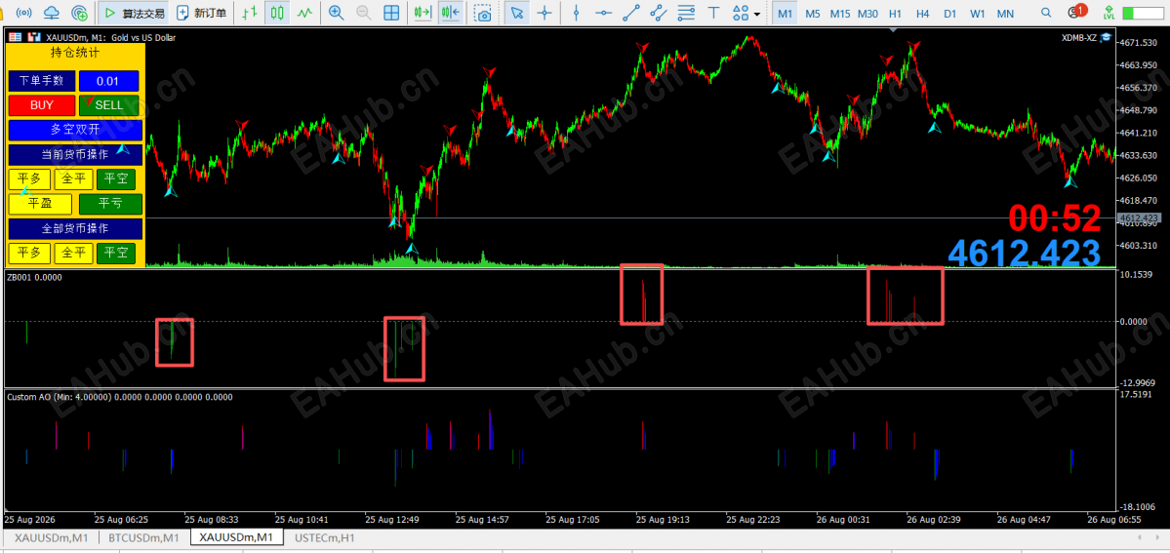1170x553 pixels.
Task: Select the equidistant channel tool
Action: pyautogui.click(x=658, y=13)
